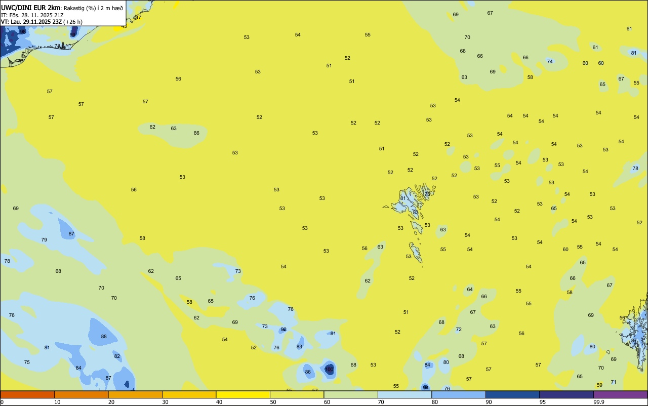
Task: Click the 'IT: Fös. 28. 11. 2025 21Z' line
Action: (x=32, y=15)
